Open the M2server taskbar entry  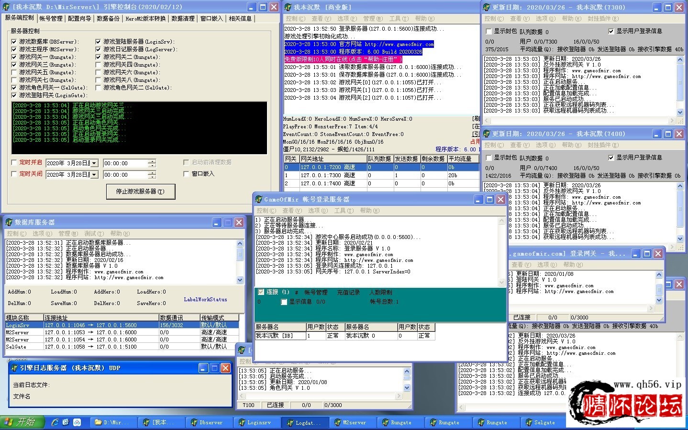click(350, 422)
